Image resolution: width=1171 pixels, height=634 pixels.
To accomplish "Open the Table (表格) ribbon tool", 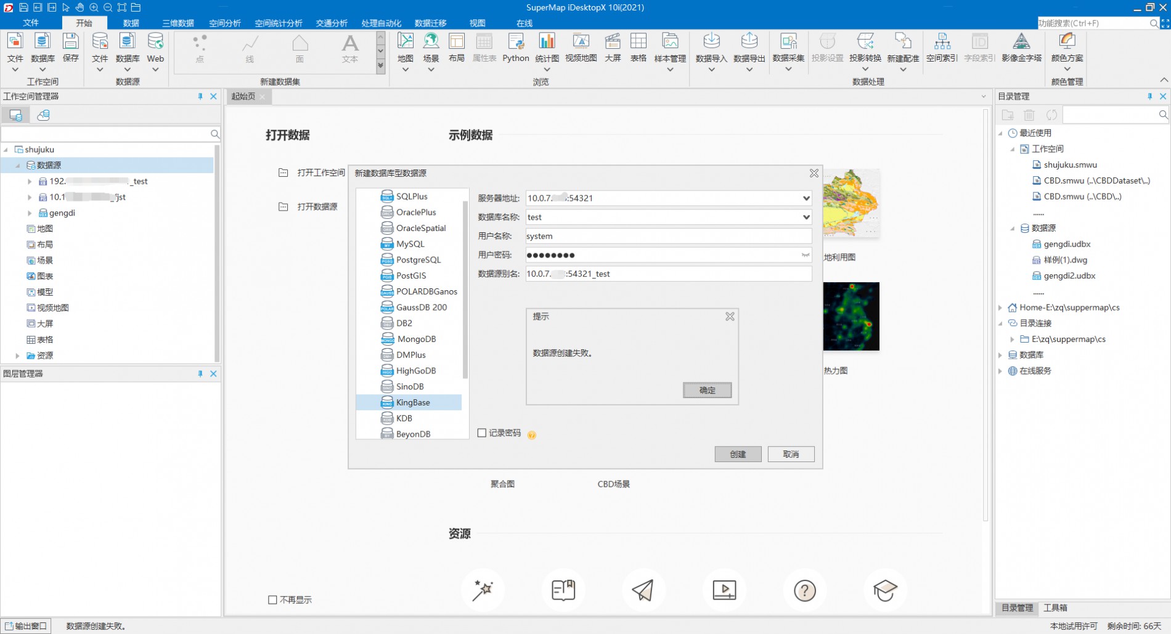I will click(639, 47).
